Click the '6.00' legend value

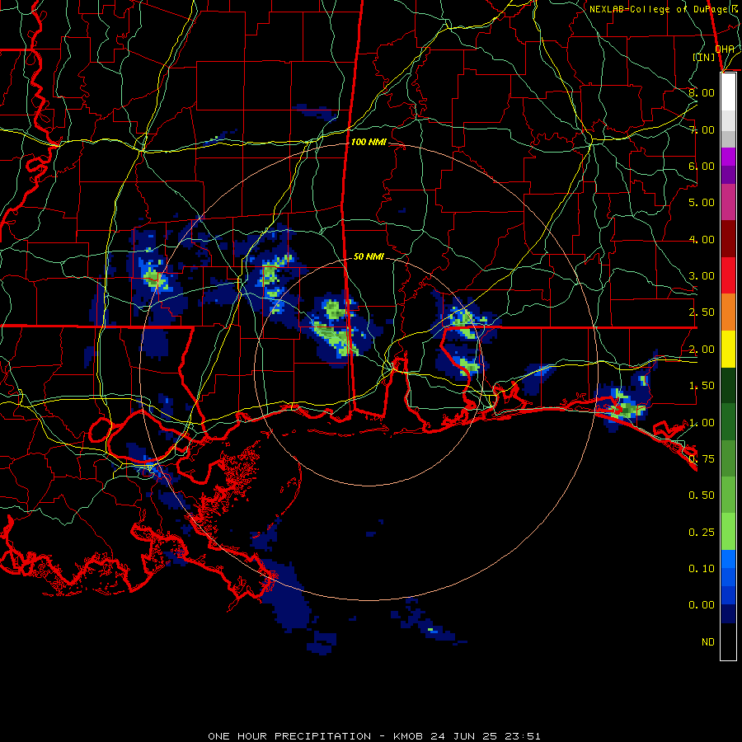click(702, 166)
